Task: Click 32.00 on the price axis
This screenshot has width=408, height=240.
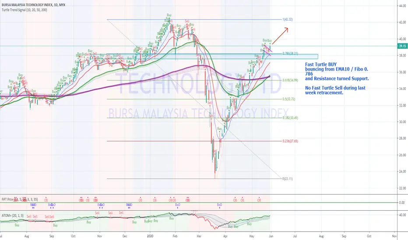Action: 402,105
